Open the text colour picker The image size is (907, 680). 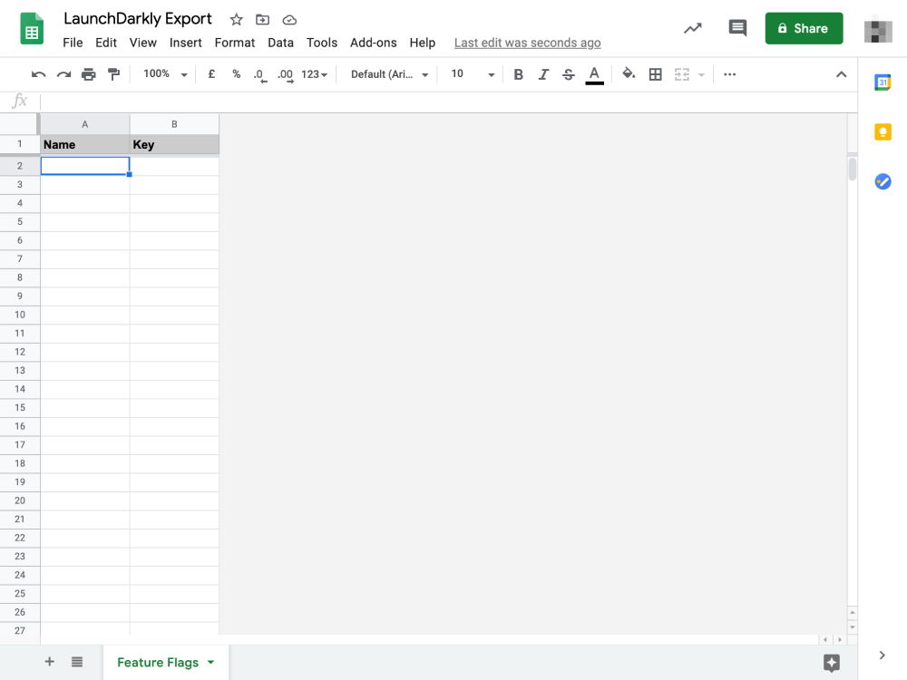(594, 74)
